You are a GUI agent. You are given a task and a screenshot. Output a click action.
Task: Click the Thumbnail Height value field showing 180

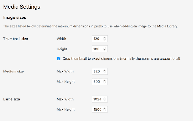pyautogui.click(x=97, y=49)
